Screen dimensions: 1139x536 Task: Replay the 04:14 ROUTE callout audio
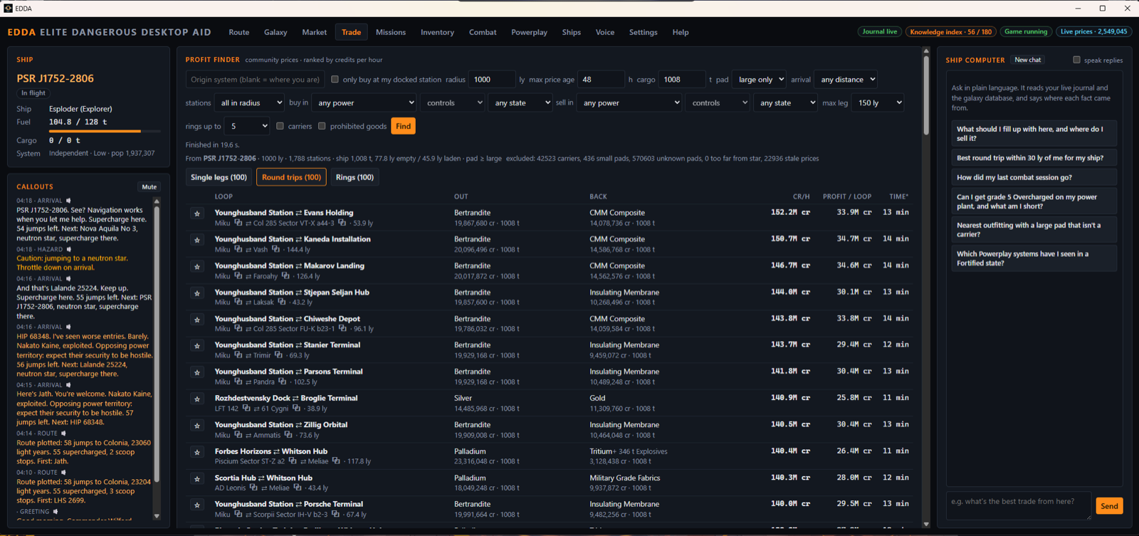[x=63, y=433]
